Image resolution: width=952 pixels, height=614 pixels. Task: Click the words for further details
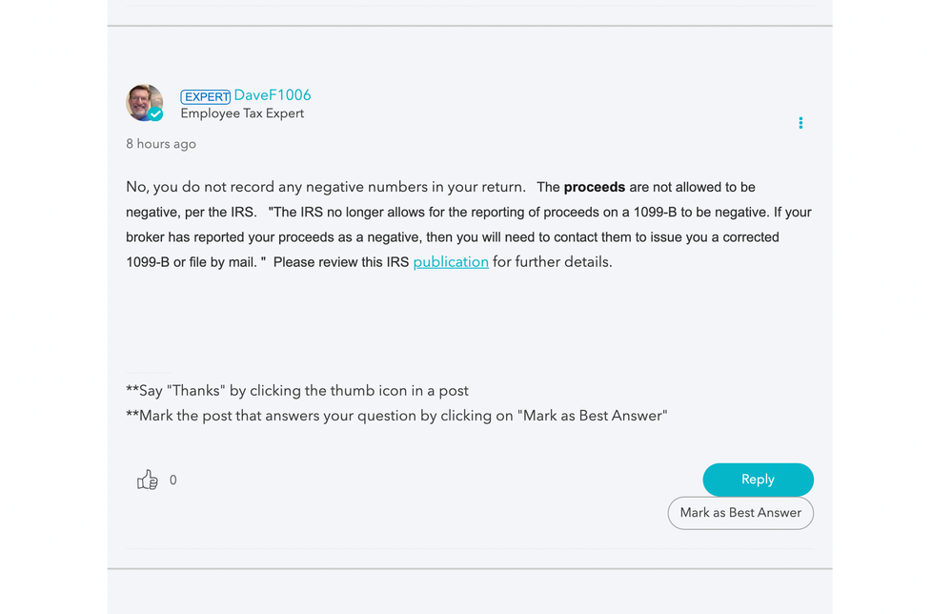point(553,262)
